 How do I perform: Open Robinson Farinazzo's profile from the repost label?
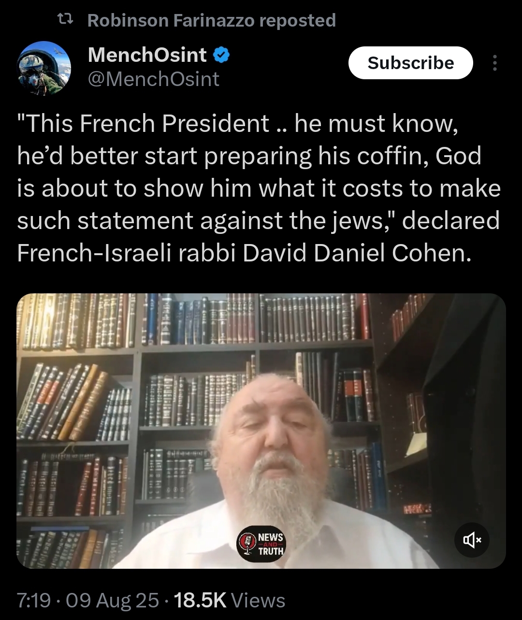pos(171,20)
